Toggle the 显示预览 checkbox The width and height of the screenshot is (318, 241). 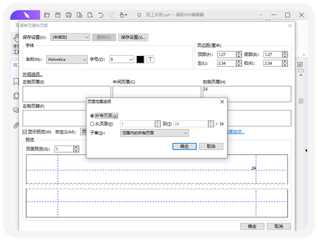[x=25, y=132]
